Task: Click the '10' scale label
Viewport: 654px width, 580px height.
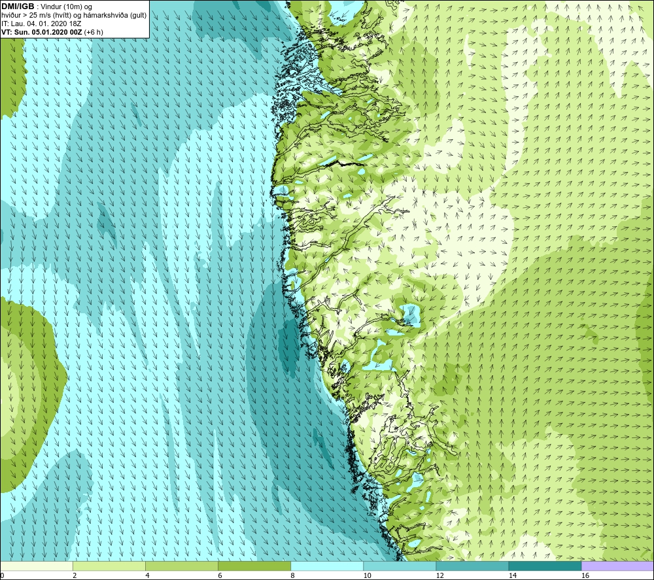Action: (367, 575)
